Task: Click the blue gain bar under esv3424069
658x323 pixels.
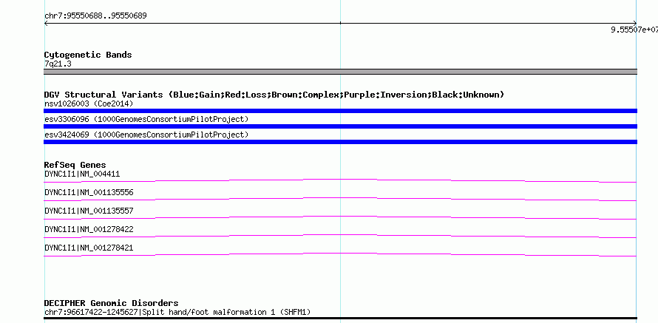Action: coord(340,142)
